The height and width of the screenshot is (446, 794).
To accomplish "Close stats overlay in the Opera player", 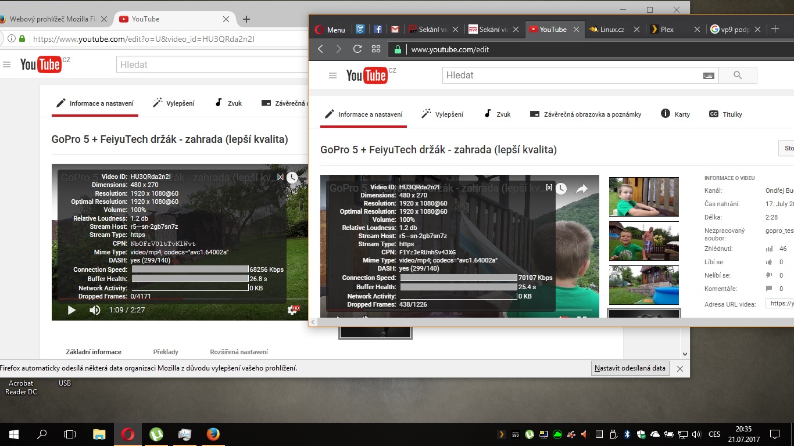I will tap(549, 188).
